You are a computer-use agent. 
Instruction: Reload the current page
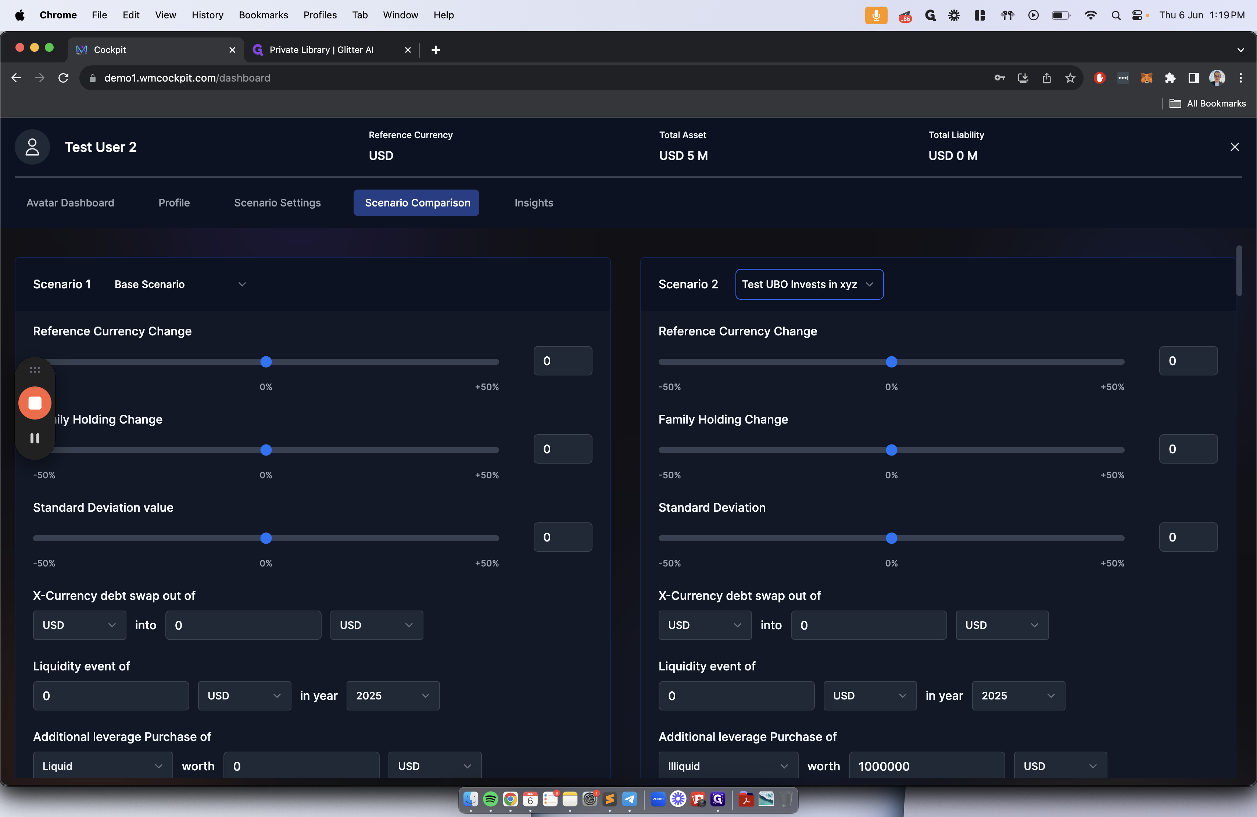[x=63, y=78]
